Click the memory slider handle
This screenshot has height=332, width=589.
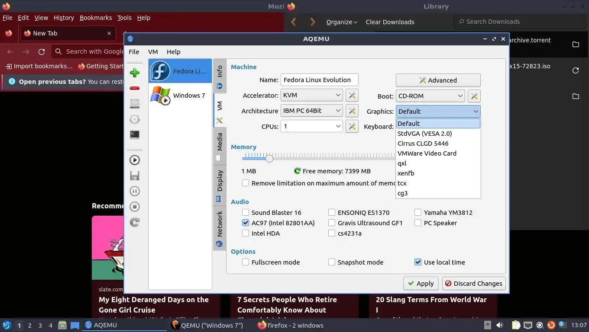point(269,158)
